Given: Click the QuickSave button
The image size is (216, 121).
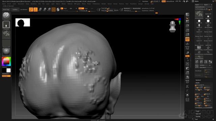Looking at the screenshot, I should click(145, 1).
